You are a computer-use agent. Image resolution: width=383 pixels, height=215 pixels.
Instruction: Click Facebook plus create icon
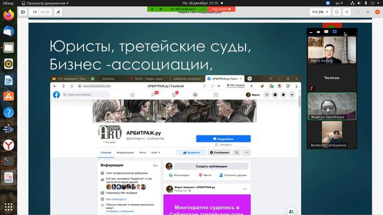coord(267,94)
